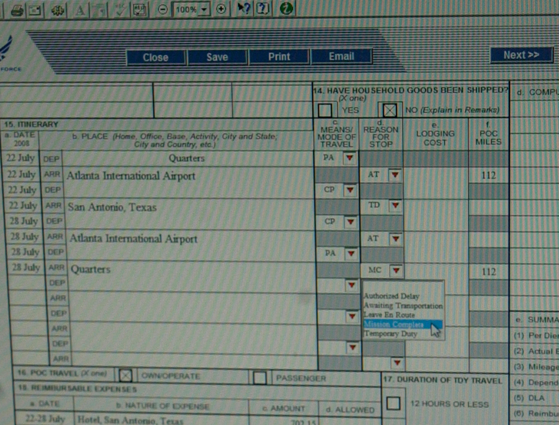This screenshot has width=559, height=425.
Task: Open the TD reason dropdown for San Antonio
Action: [x=395, y=206]
